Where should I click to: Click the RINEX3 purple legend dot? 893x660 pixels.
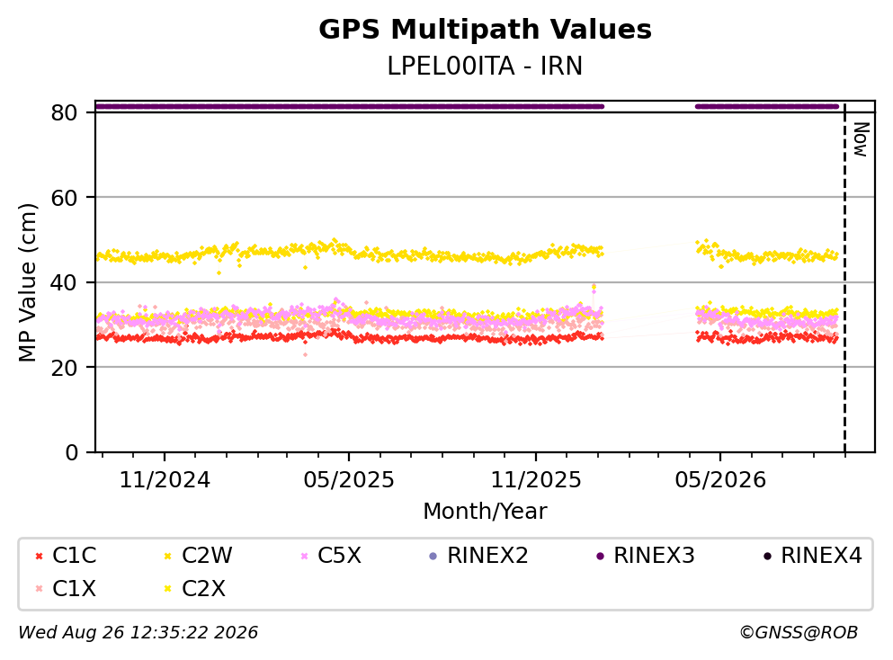[600, 556]
